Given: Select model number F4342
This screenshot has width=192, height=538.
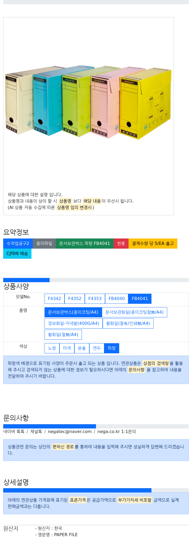Looking at the screenshot, I should pos(54,298).
